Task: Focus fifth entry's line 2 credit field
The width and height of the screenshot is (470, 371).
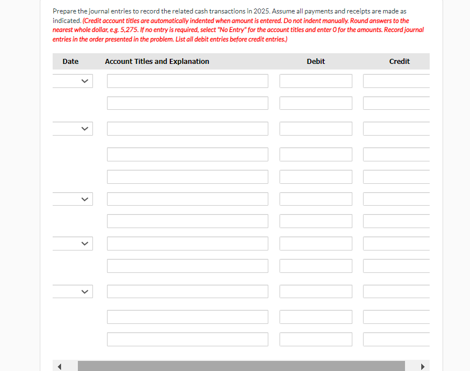Action: (x=396, y=317)
